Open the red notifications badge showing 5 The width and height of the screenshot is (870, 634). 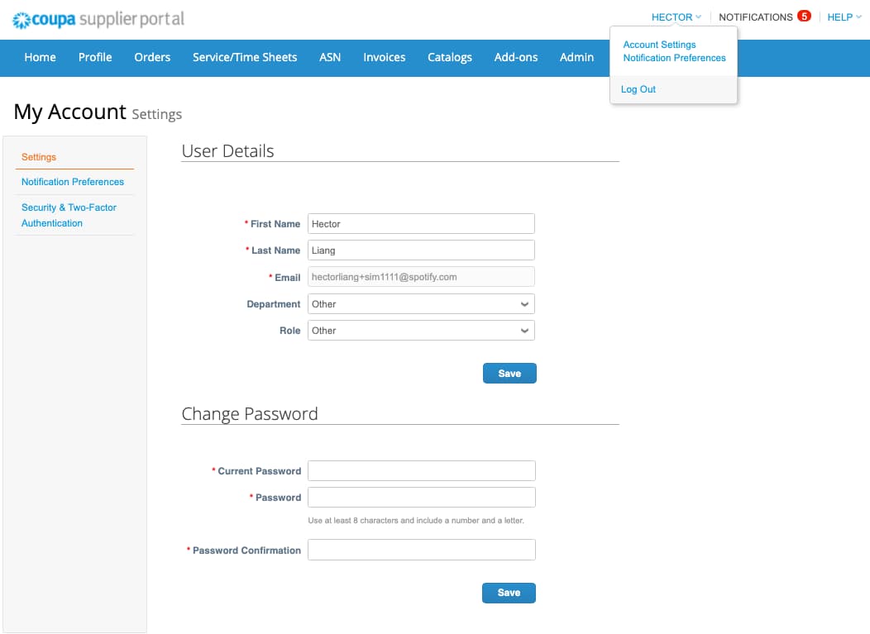[804, 17]
